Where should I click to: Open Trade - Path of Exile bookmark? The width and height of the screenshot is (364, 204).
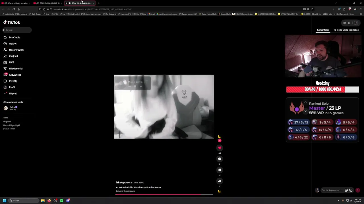208,14
